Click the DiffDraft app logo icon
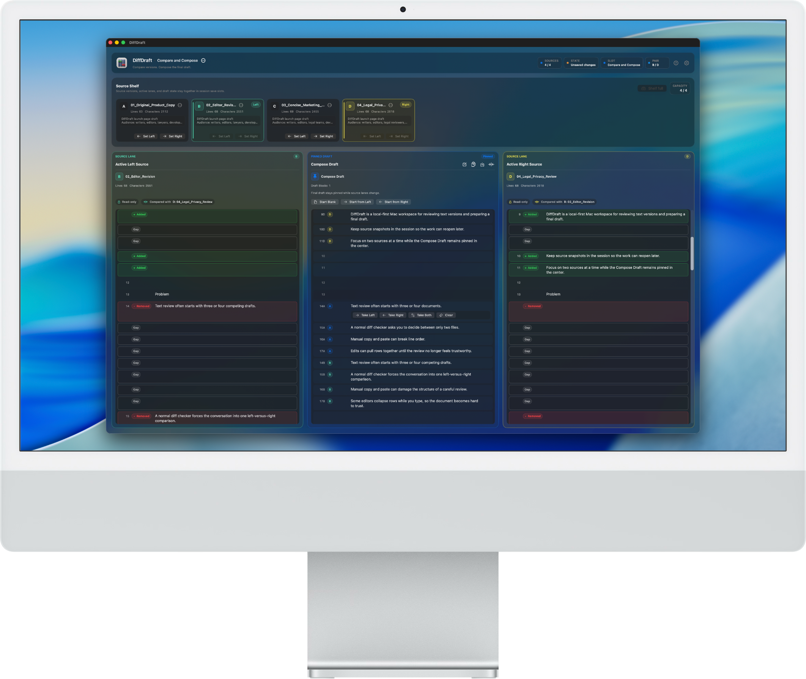The width and height of the screenshot is (806, 679). pyautogui.click(x=122, y=63)
